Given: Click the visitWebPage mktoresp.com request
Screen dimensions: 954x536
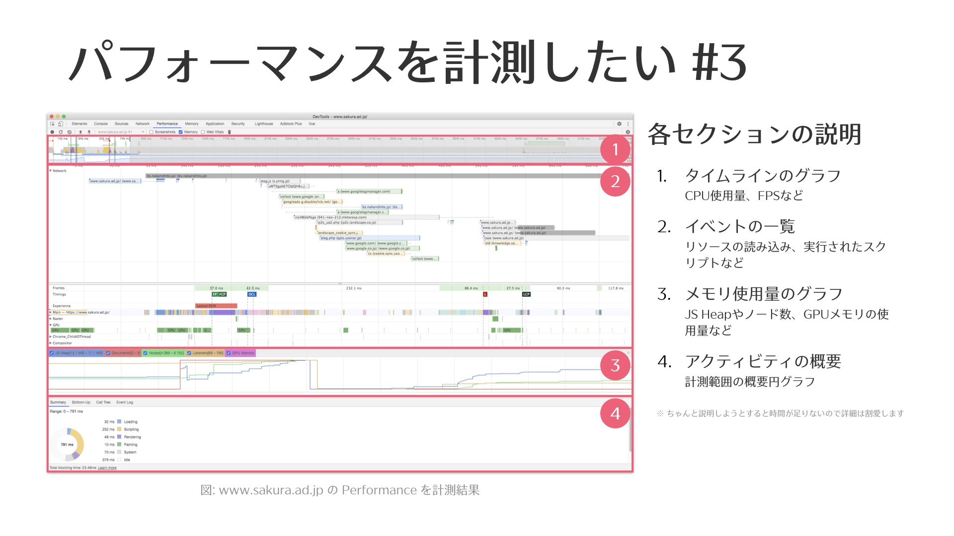Looking at the screenshot, I should [x=366, y=217].
